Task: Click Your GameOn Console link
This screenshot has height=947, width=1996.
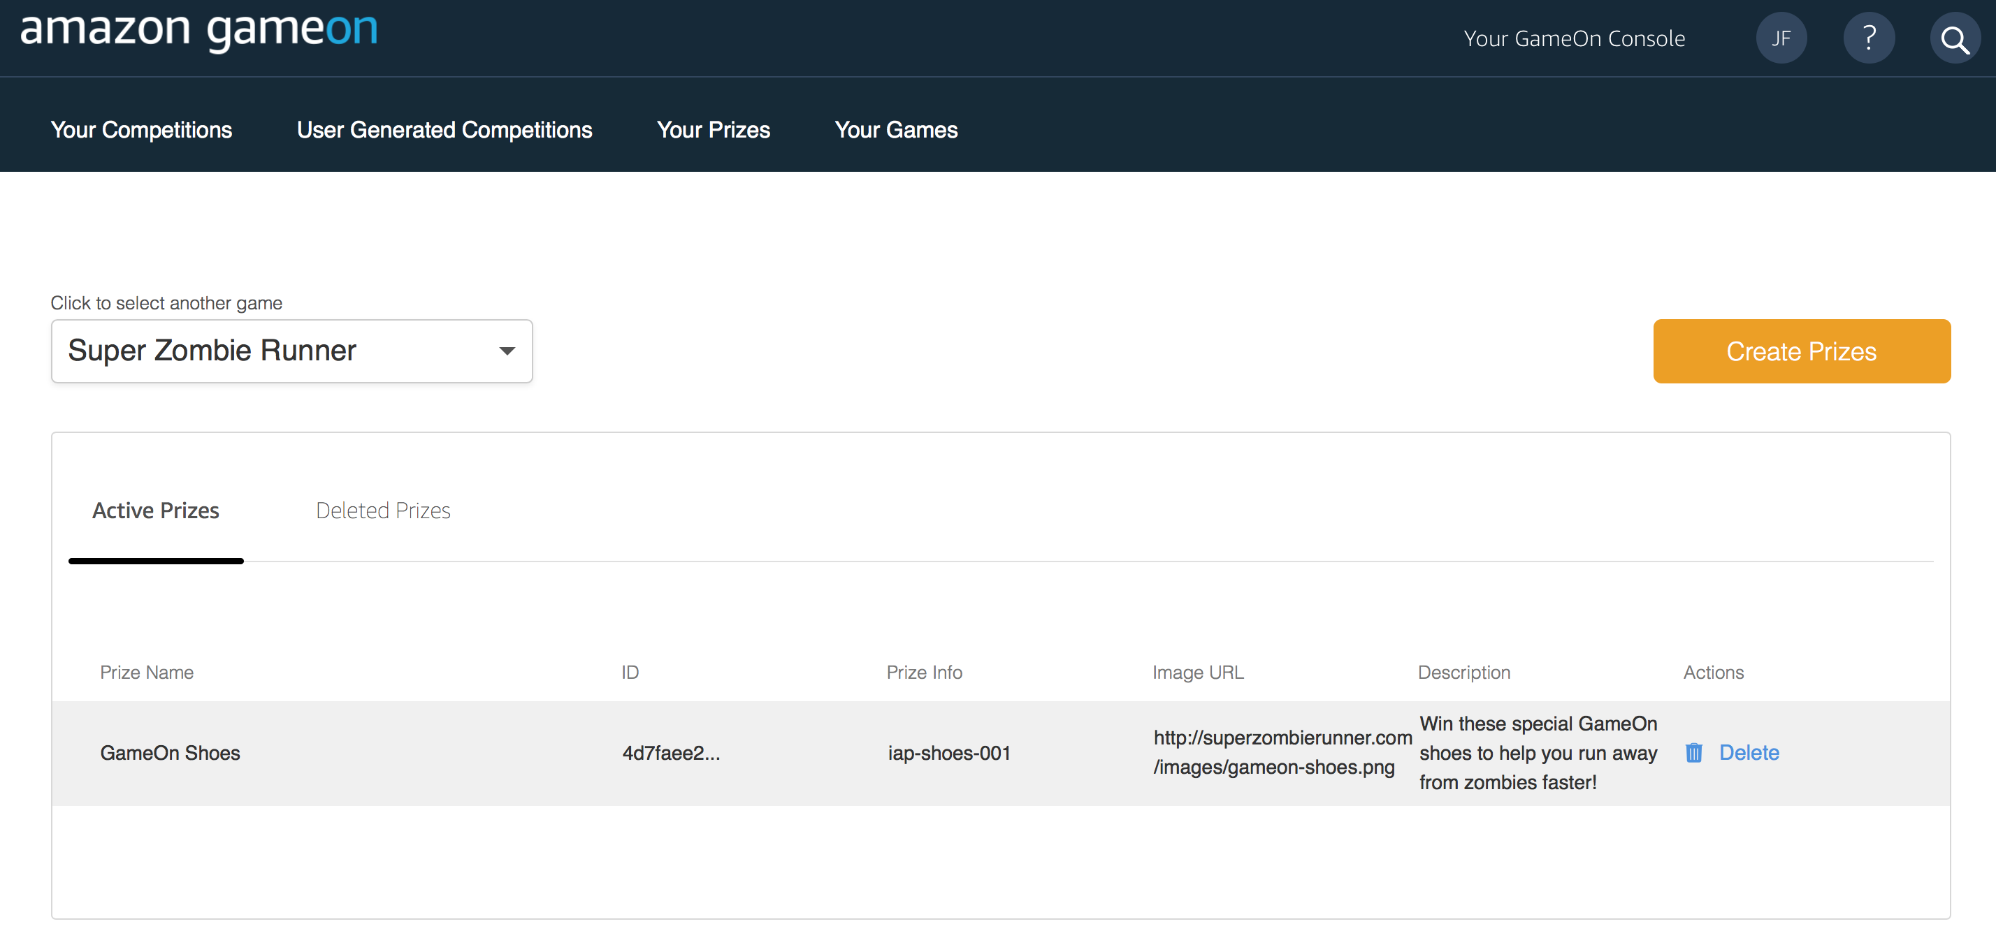Action: 1574,38
